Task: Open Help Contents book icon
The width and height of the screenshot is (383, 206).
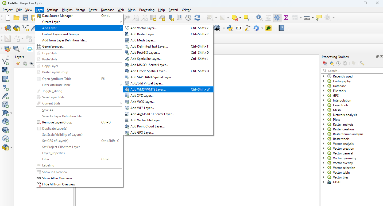Action: click(x=281, y=28)
